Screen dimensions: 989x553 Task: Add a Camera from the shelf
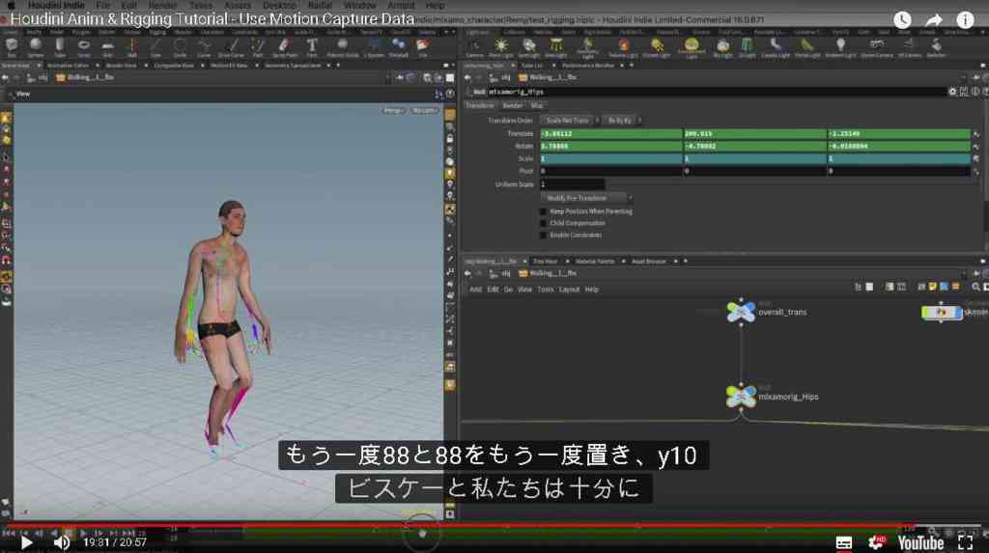[x=474, y=47]
